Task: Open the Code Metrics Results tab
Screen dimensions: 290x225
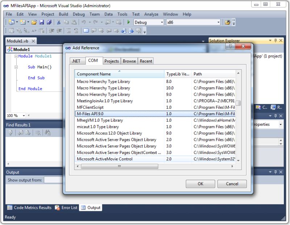Action: click(x=29, y=208)
